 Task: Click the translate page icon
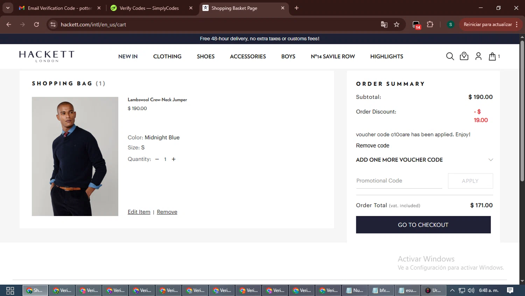(x=384, y=24)
